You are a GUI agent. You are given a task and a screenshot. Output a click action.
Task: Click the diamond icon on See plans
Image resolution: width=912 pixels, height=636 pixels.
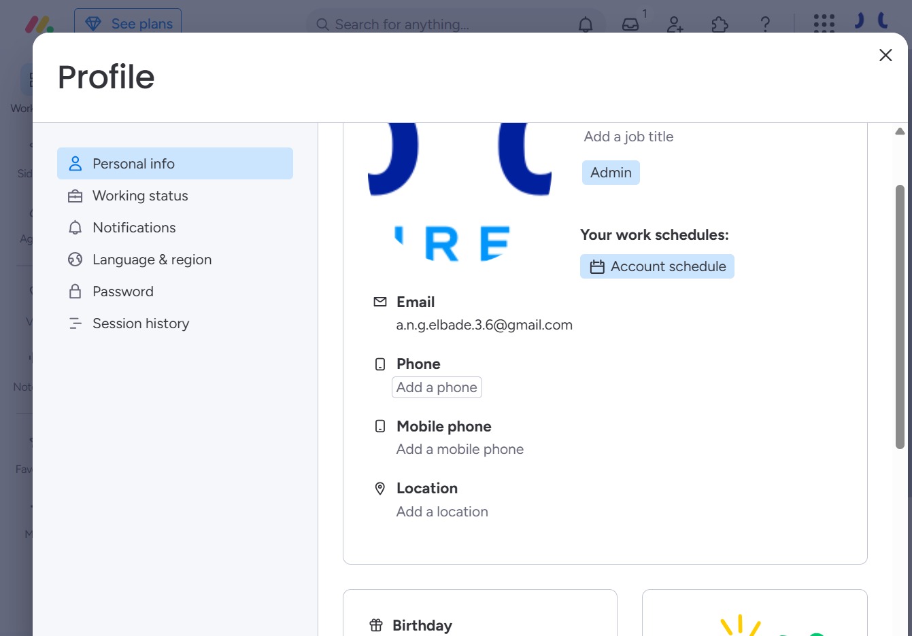(93, 24)
